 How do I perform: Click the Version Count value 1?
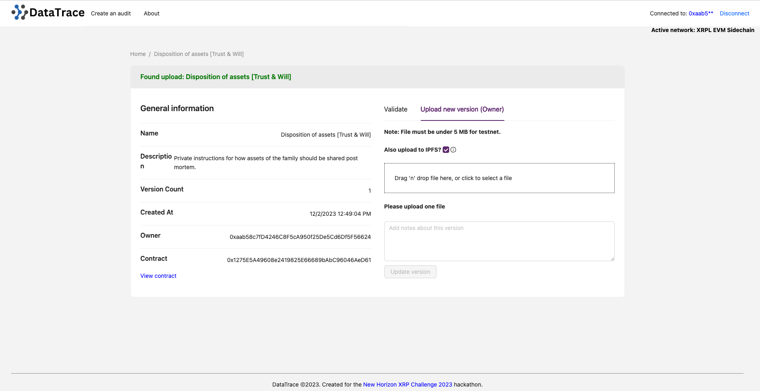pos(370,191)
